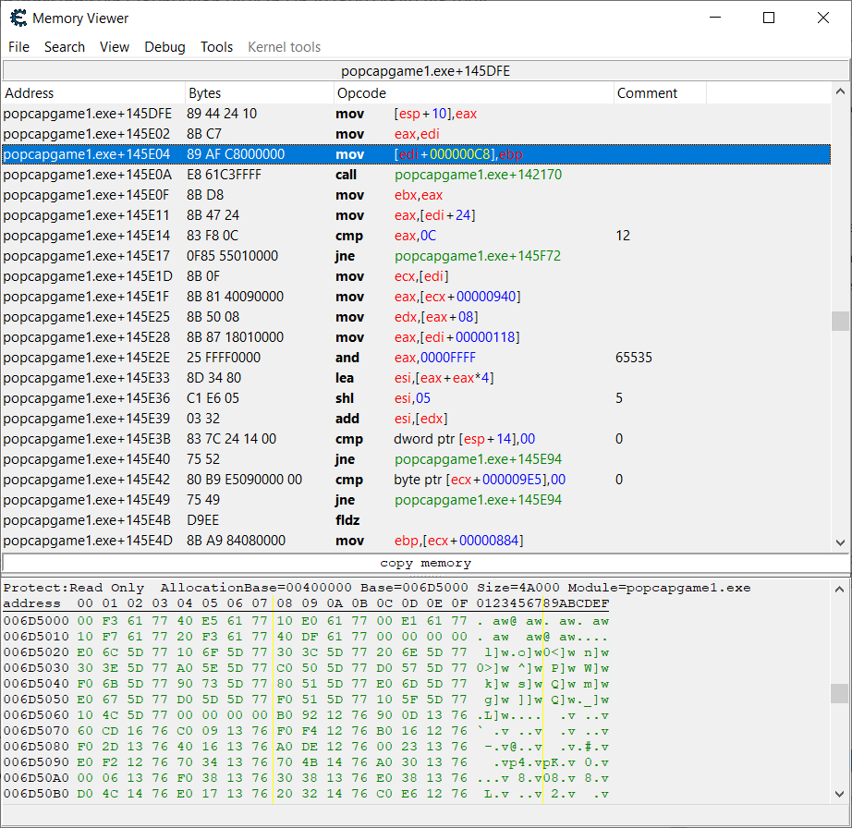
Task: Select the mov ebx,eax row
Action: tap(416, 195)
